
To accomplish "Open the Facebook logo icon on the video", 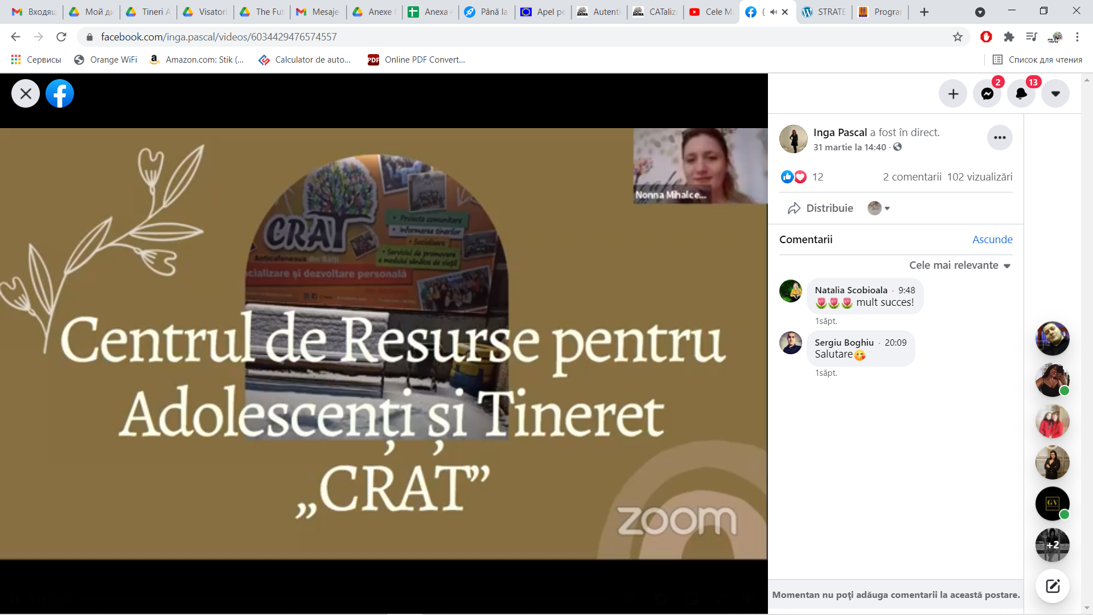I will click(60, 93).
